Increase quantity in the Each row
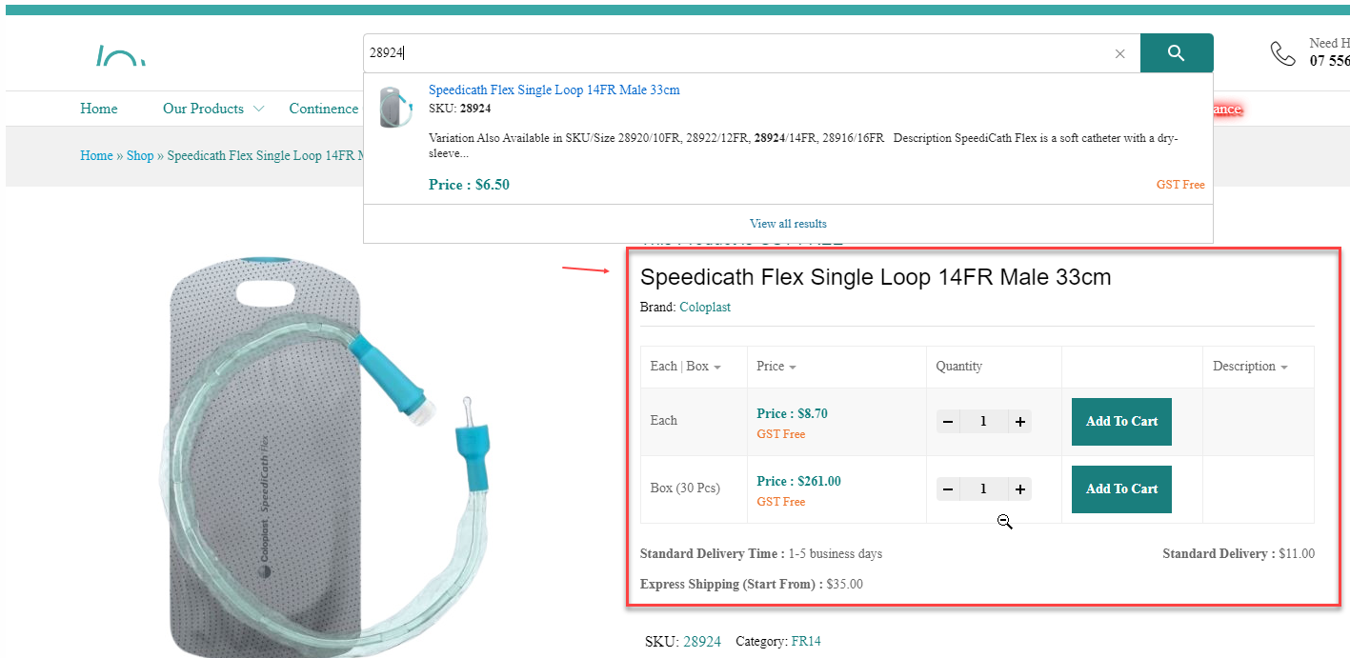1350x658 pixels. [1019, 422]
